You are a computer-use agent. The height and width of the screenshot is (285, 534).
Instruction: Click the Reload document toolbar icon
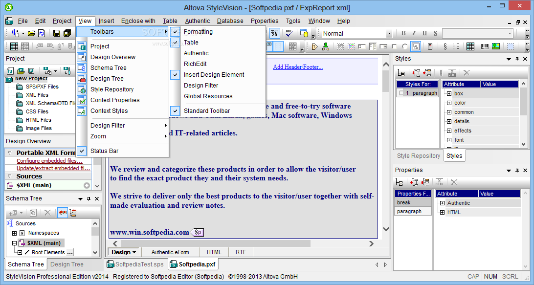click(x=42, y=33)
